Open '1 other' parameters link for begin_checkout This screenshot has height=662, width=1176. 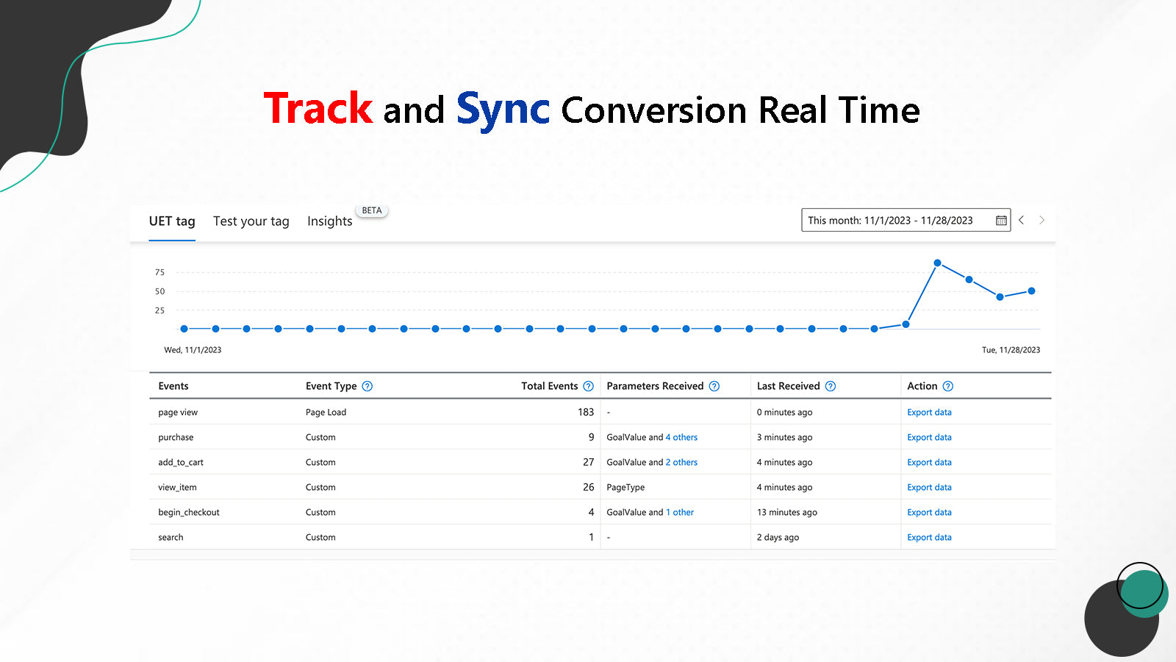point(680,513)
